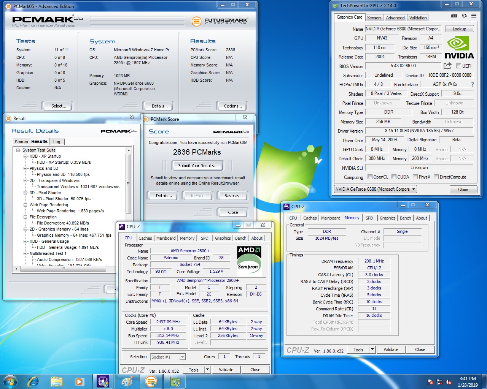The height and width of the screenshot is (389, 487).
Task: Toggle the DirectCompute checkbox
Action: pos(436,177)
